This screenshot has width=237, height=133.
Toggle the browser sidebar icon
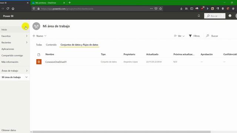(192, 8)
